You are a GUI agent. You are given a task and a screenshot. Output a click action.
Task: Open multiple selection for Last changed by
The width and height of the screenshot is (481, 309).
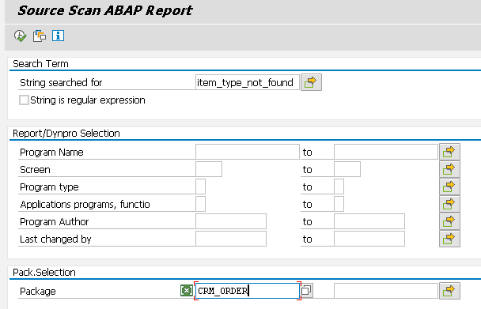tap(449, 239)
